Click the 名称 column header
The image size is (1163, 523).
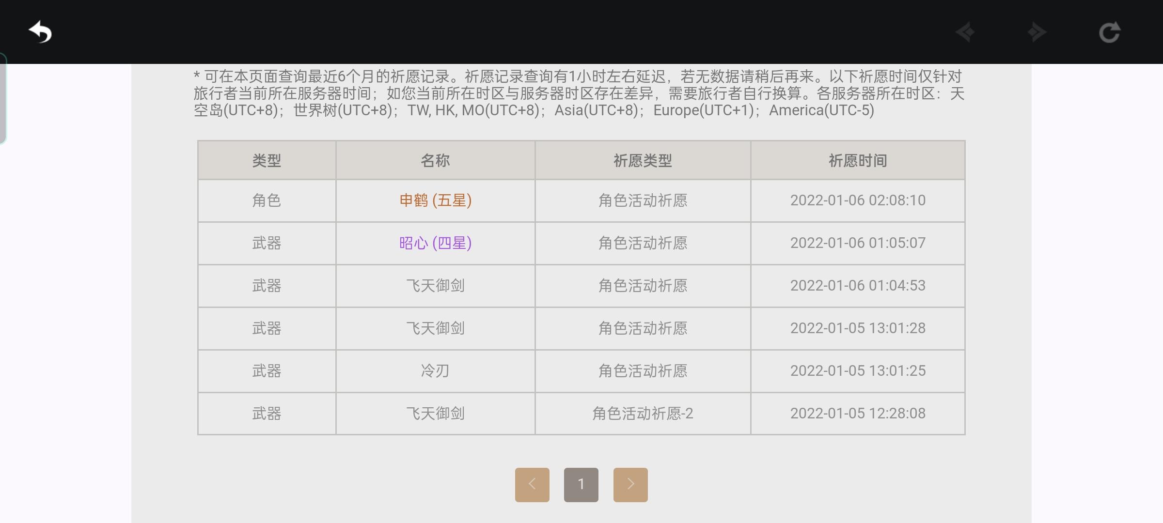coord(435,160)
